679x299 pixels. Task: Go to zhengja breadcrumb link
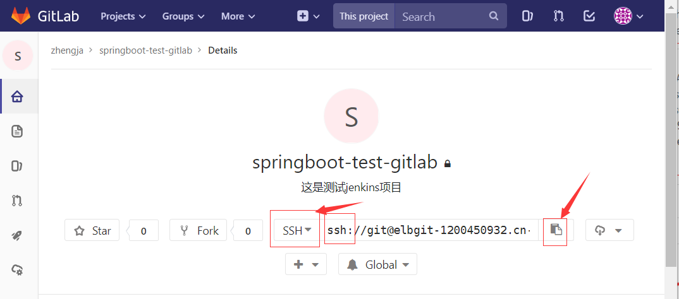[x=67, y=50]
